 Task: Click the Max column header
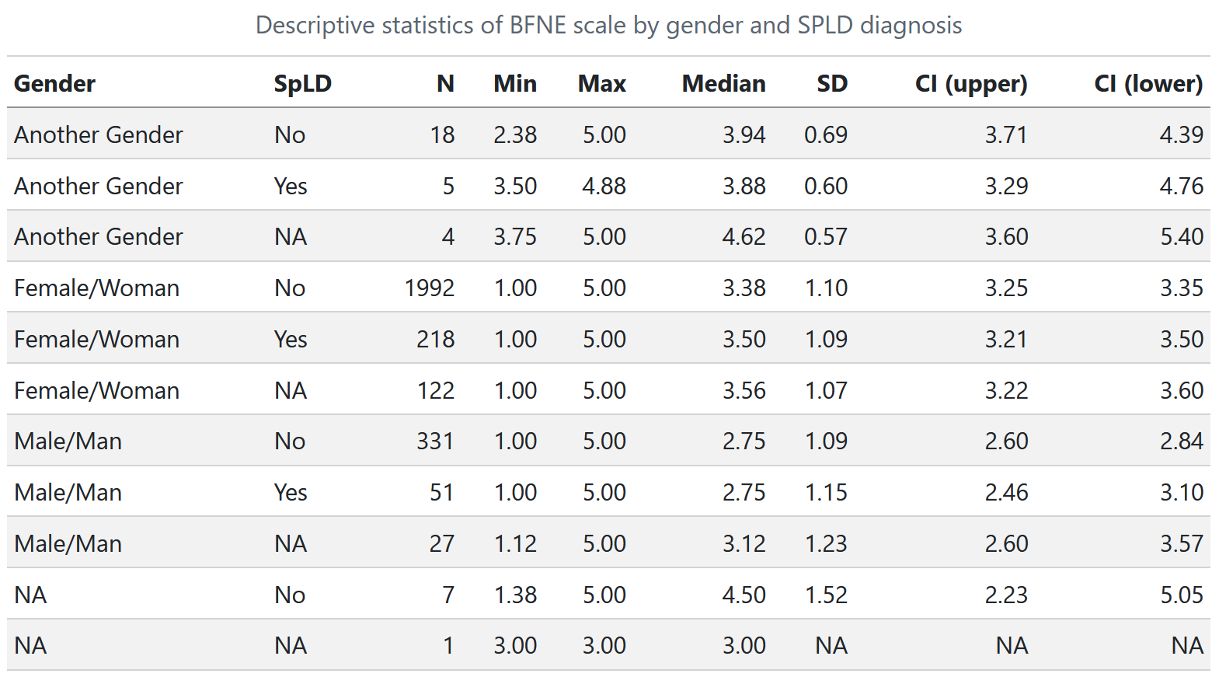pyautogui.click(x=602, y=83)
